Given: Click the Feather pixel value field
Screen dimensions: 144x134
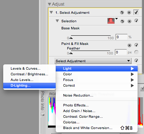Looking at the screenshot, I should (121, 52).
